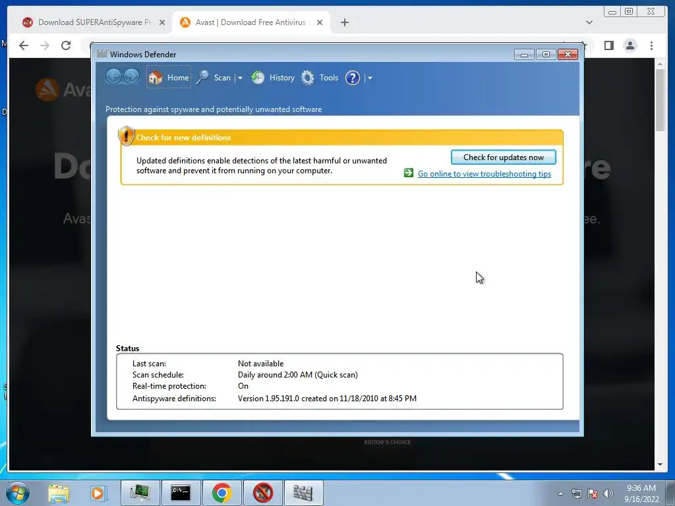
Task: Switch to the Avast Download Chrome tab
Action: [x=250, y=22]
